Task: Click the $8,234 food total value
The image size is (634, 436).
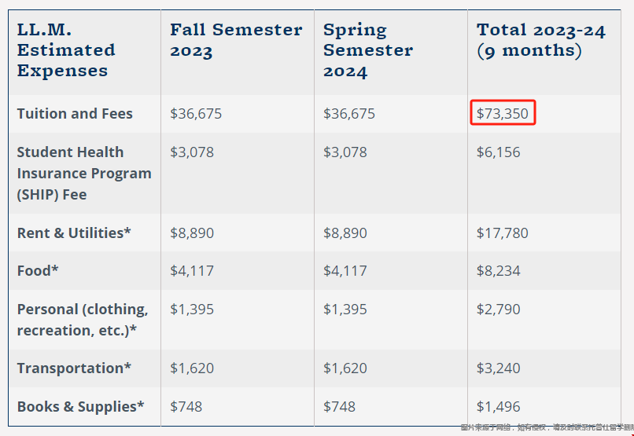Action: point(498,270)
